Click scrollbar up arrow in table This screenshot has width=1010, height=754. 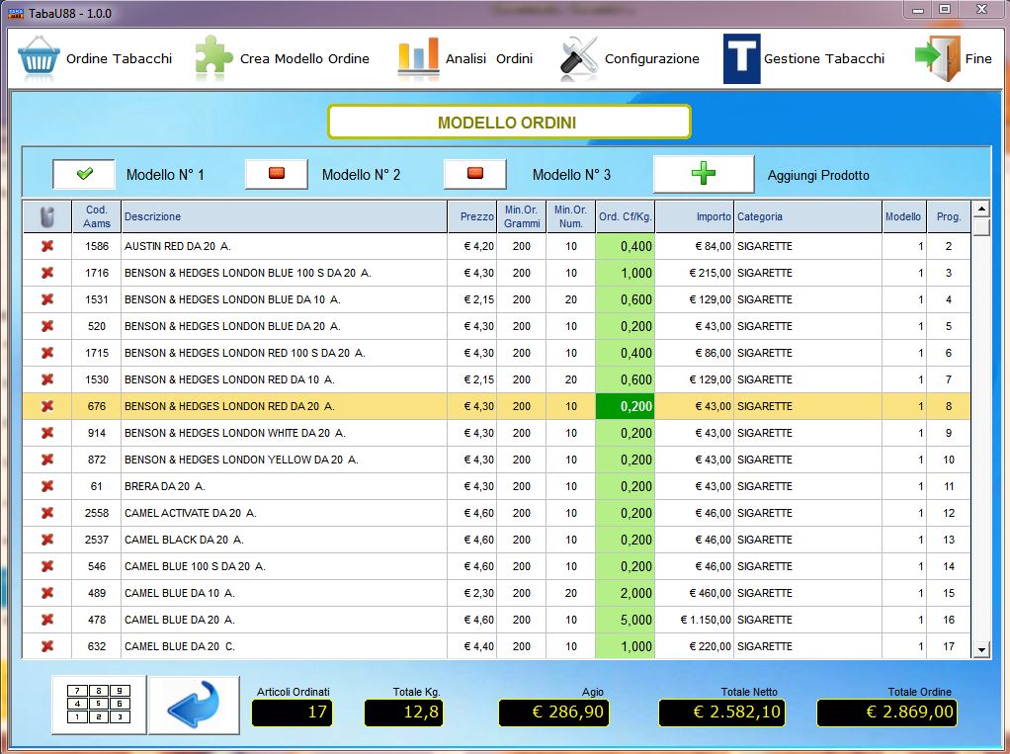pyautogui.click(x=980, y=209)
